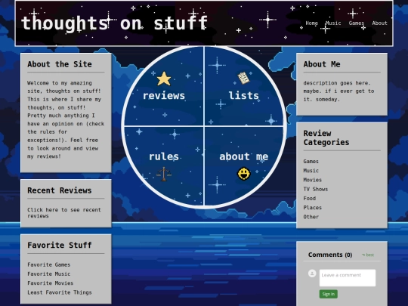408x306 pixels.
Task: Click the Favorite Stuff heading
Action: [x=60, y=245]
